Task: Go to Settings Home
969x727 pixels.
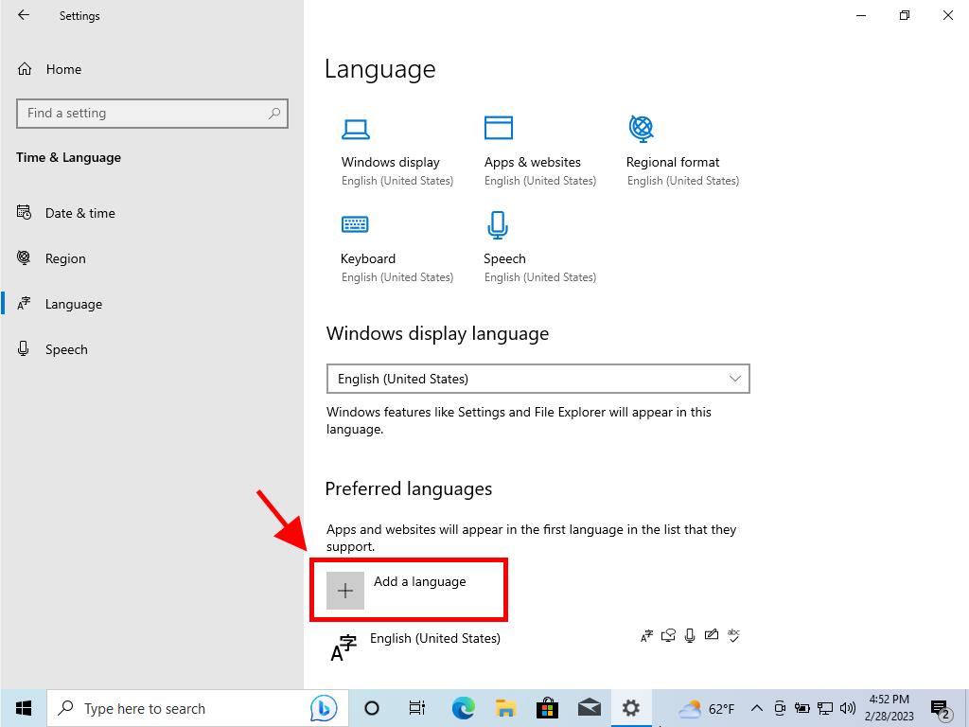Action: pyautogui.click(x=62, y=69)
